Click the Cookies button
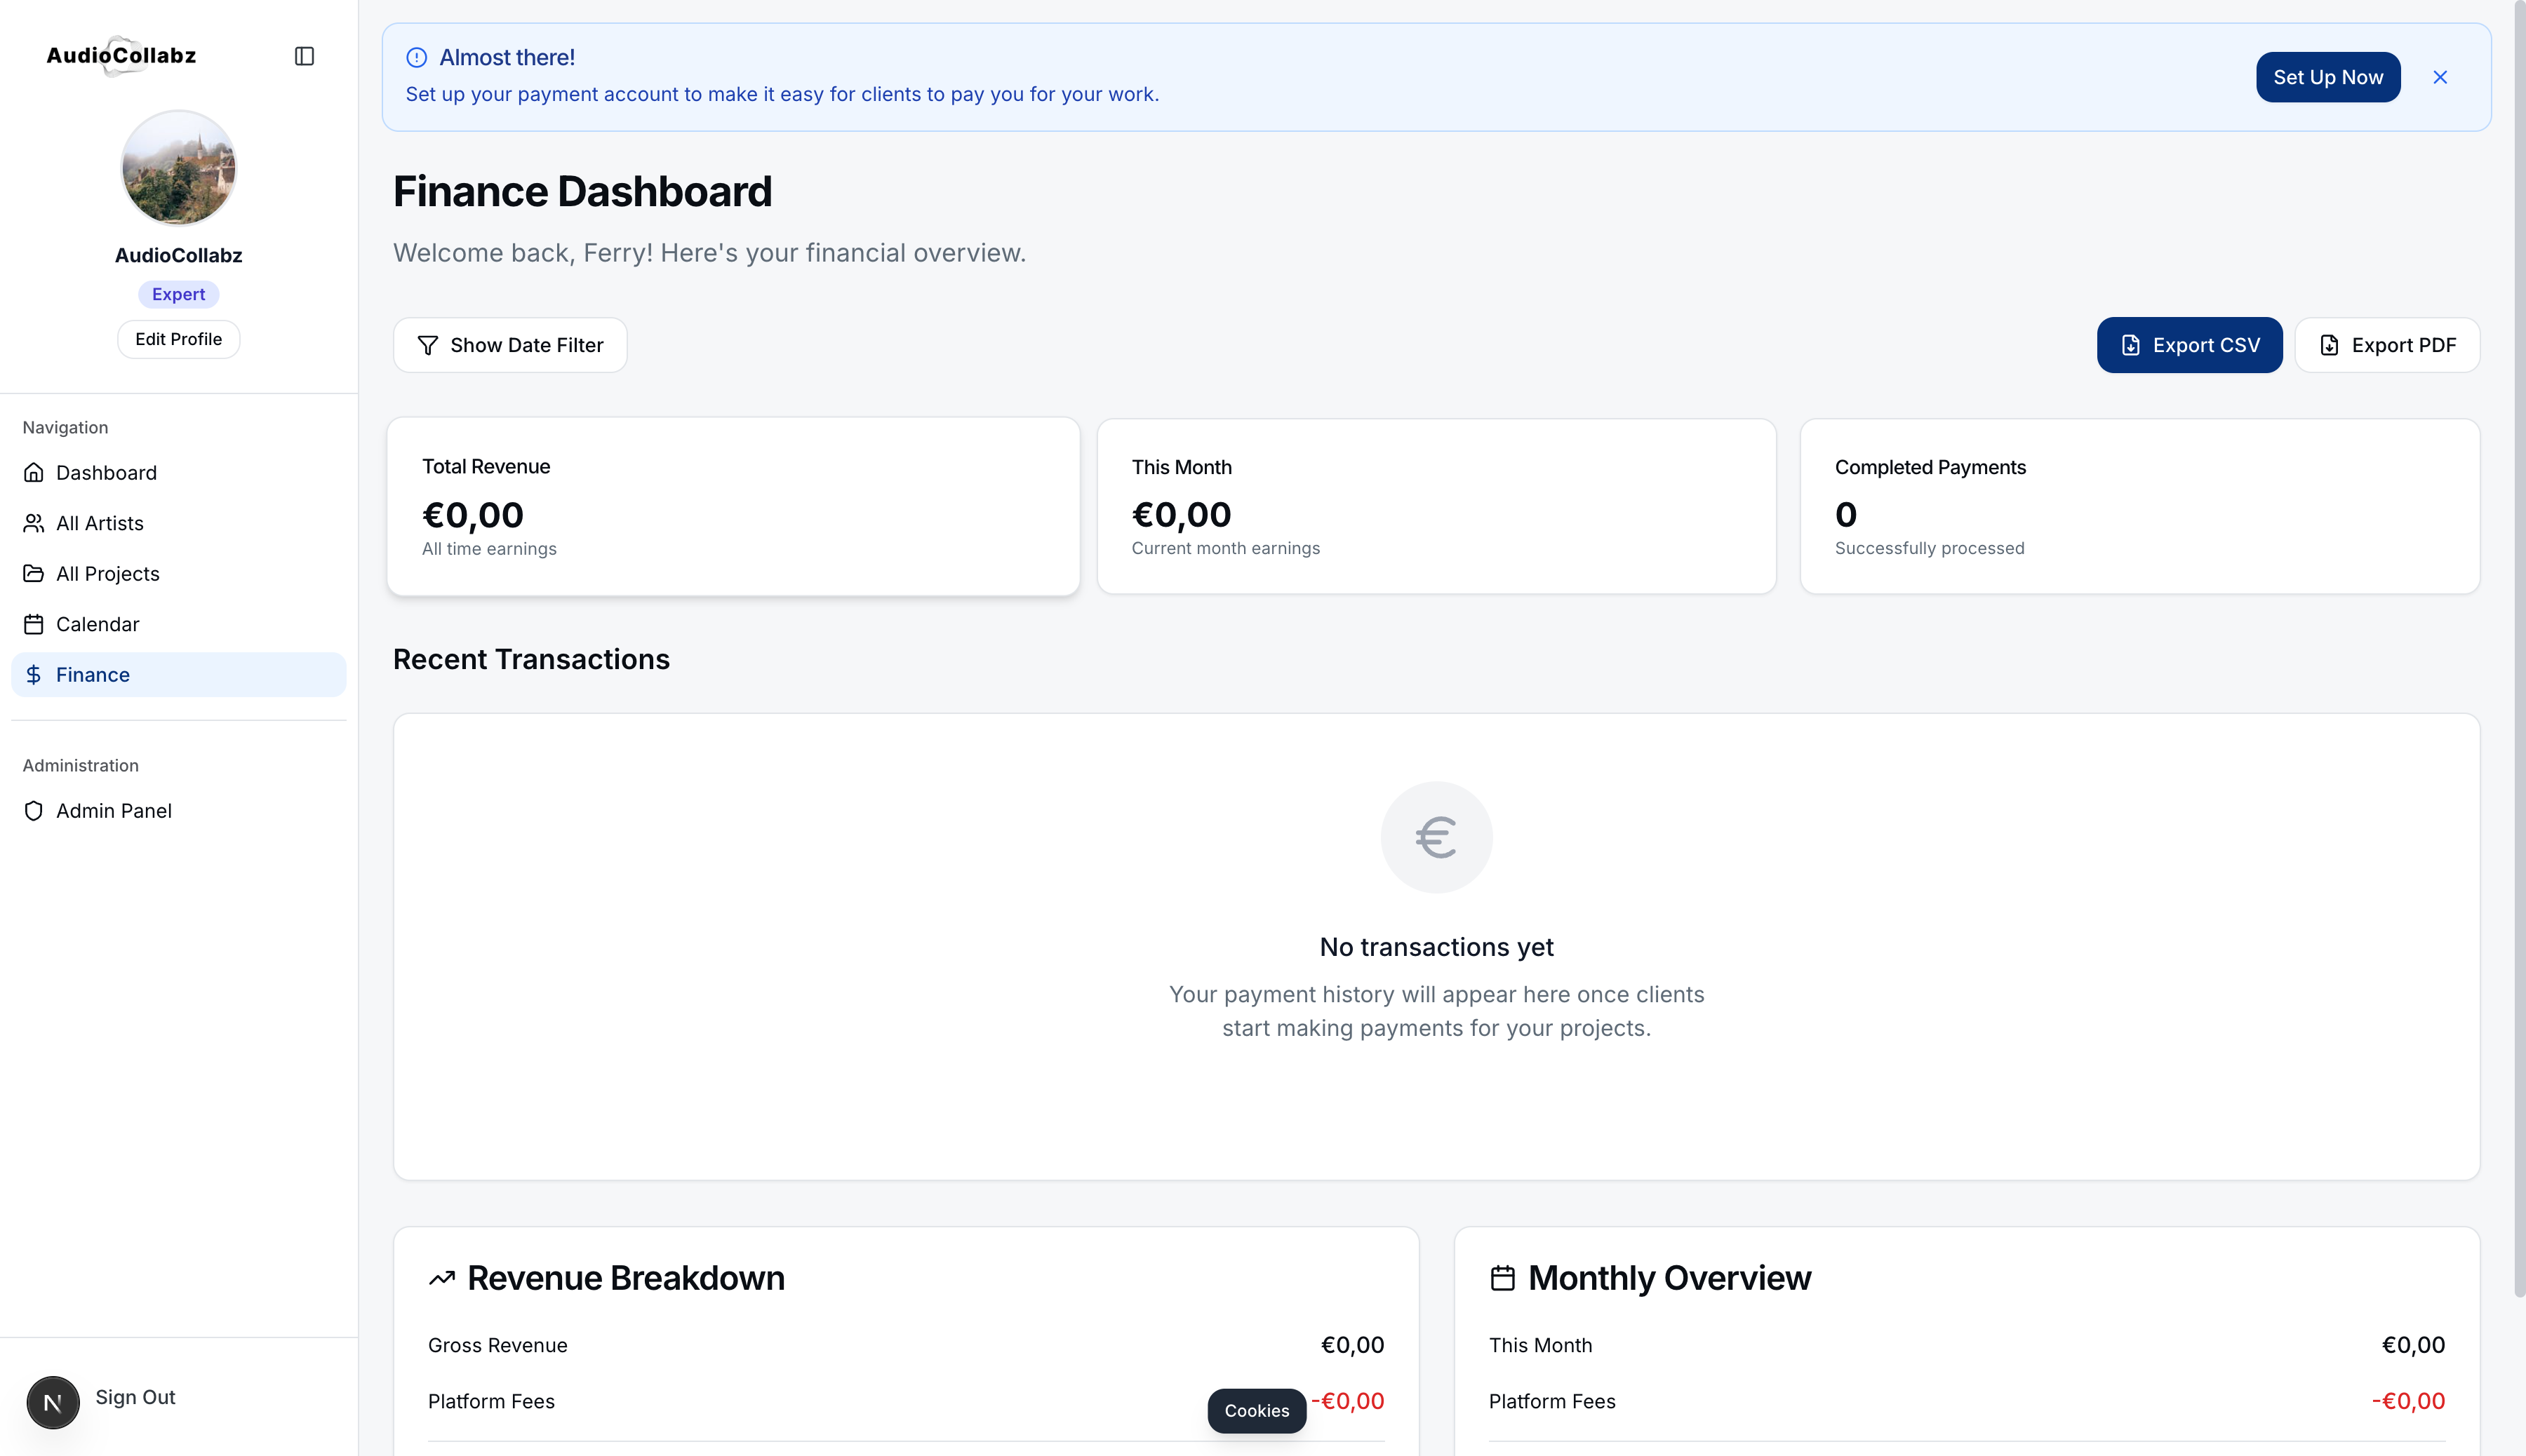Image resolution: width=2526 pixels, height=1456 pixels. [1257, 1410]
